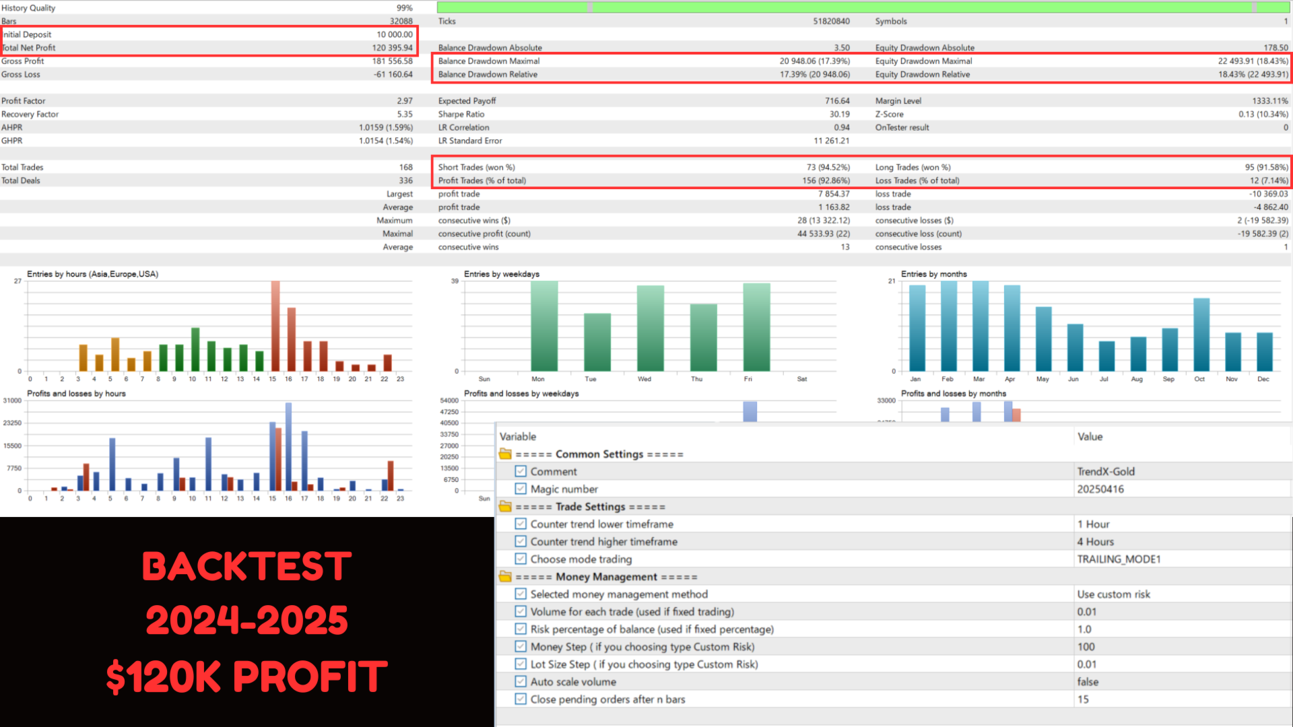Toggle the Comment checkbox
The image size is (1293, 727).
coord(521,471)
